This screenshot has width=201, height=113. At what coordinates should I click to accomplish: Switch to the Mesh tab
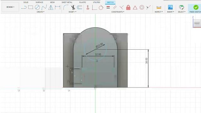(x=52, y=2)
